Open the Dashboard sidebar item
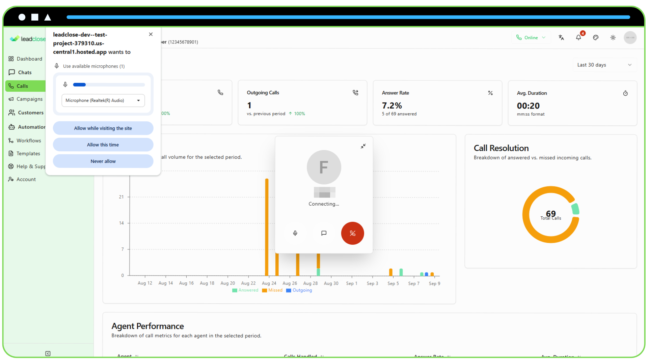Image resolution: width=648 pixels, height=364 pixels. [26, 59]
